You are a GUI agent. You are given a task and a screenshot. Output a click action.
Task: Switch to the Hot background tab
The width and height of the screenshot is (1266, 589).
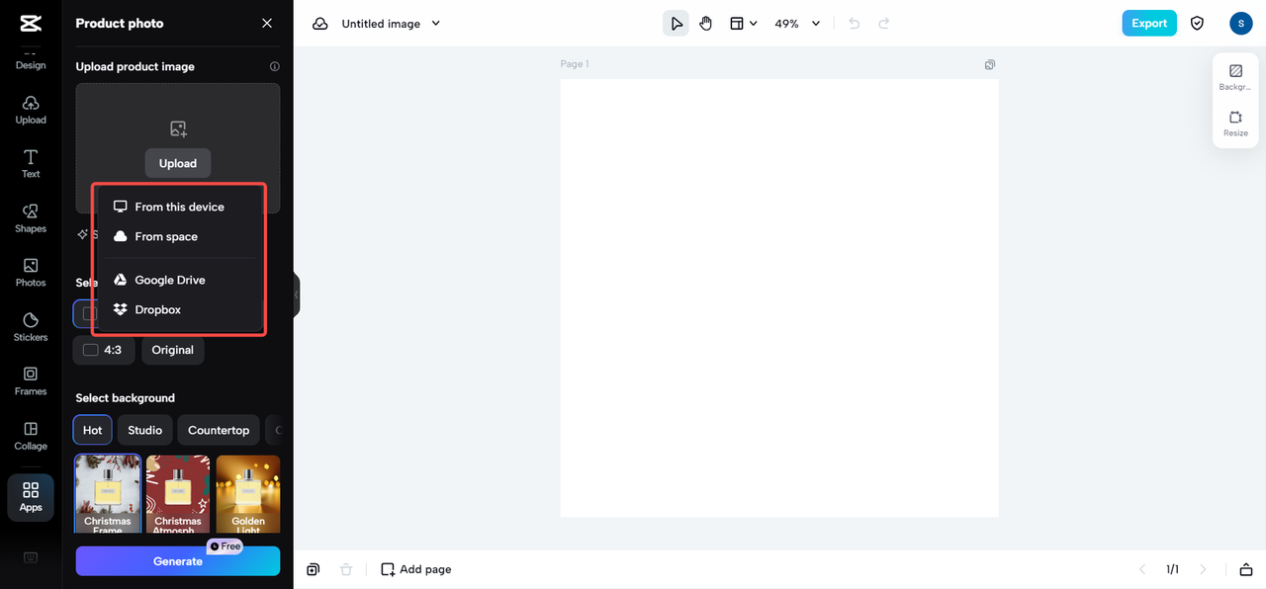92,430
